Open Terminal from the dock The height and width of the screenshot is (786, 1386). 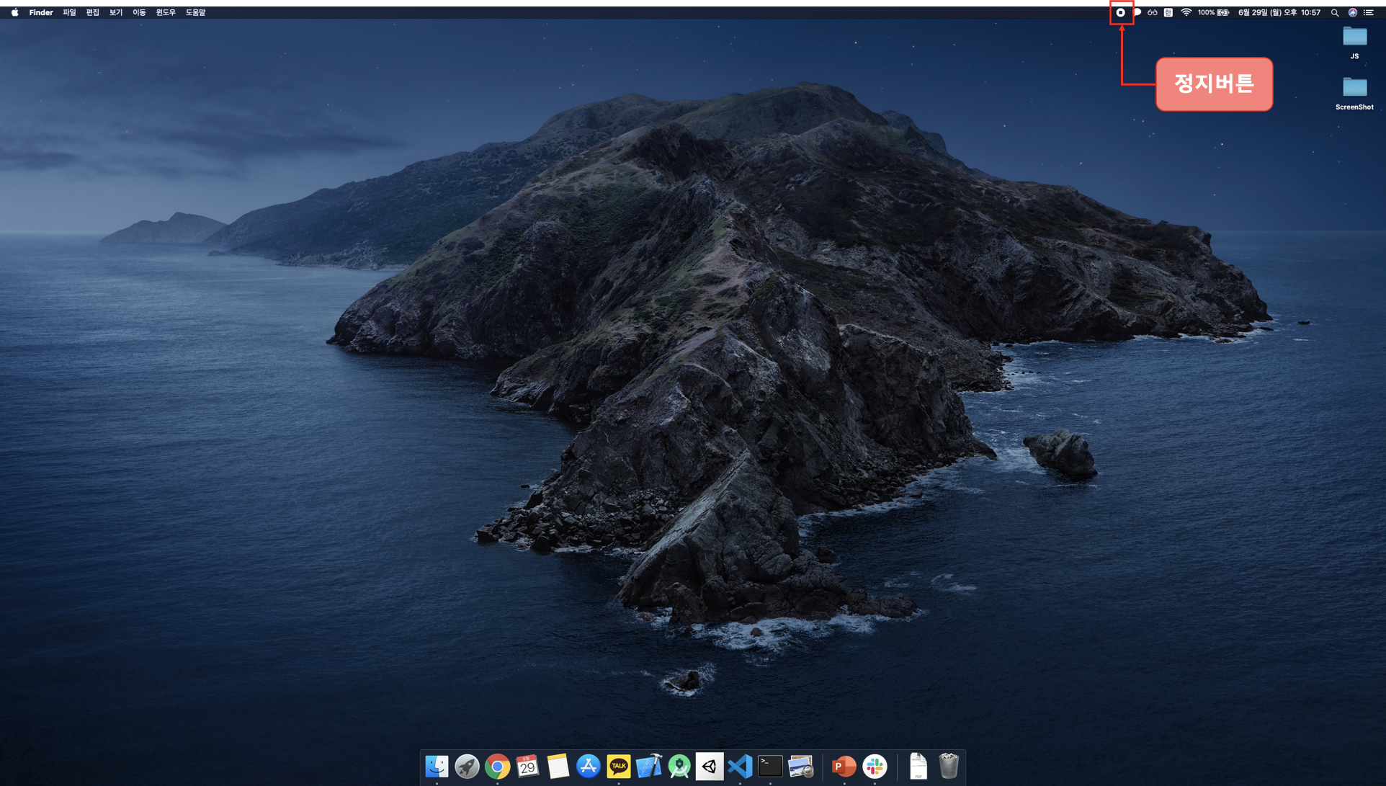coord(770,767)
